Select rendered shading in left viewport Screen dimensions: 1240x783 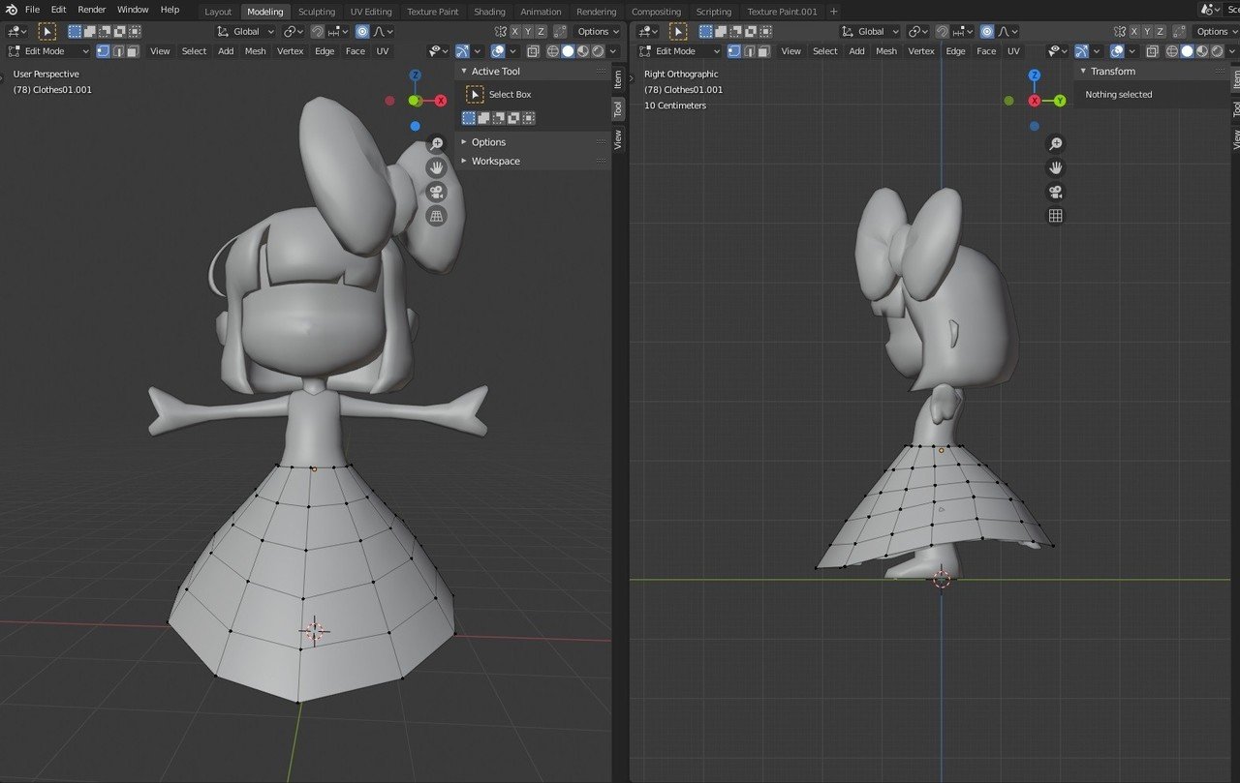pyautogui.click(x=598, y=51)
